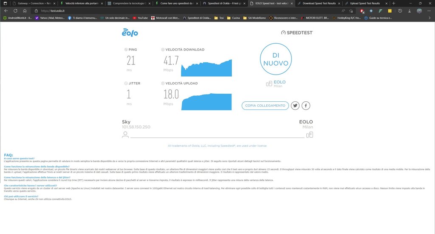Screen dimensions: 435x234
Task: Activate the Read aloud icon
Action: click(343, 11)
